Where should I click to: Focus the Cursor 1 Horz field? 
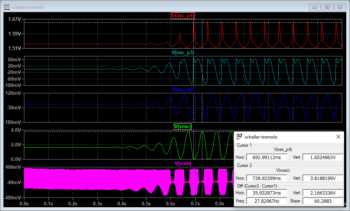(266, 158)
